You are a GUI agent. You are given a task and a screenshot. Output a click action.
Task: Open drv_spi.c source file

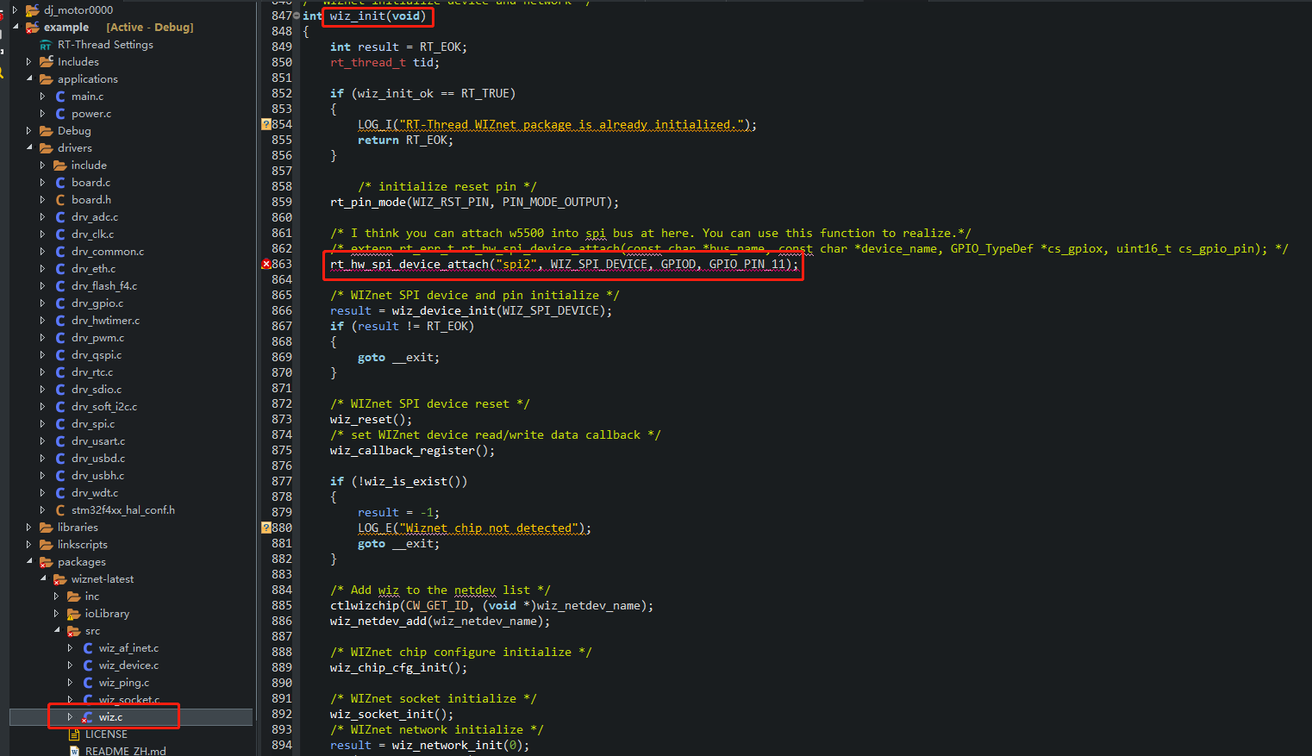click(x=97, y=423)
